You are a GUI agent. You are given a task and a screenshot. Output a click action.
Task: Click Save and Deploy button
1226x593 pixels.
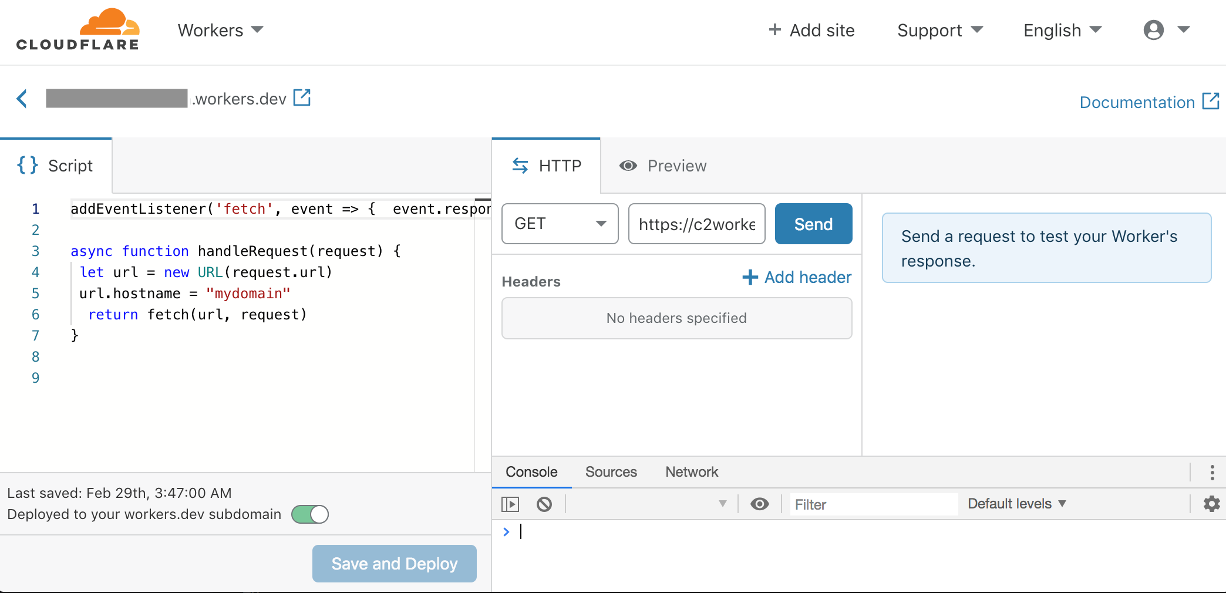[395, 564]
